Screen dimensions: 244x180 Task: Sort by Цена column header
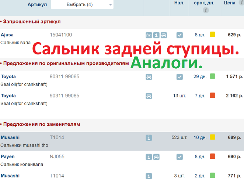point(230,3)
